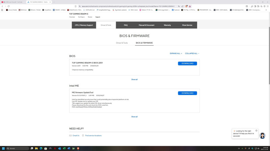Open the Tech Specs product link
The image size is (270, 151).
point(81,17)
